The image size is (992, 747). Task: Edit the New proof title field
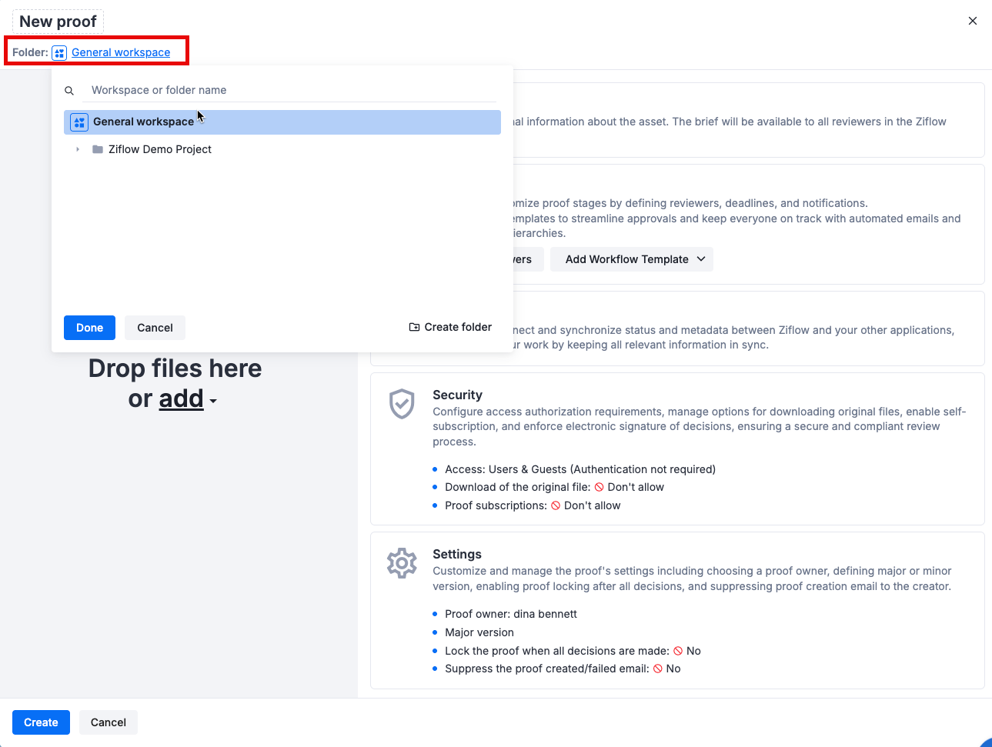[58, 22]
